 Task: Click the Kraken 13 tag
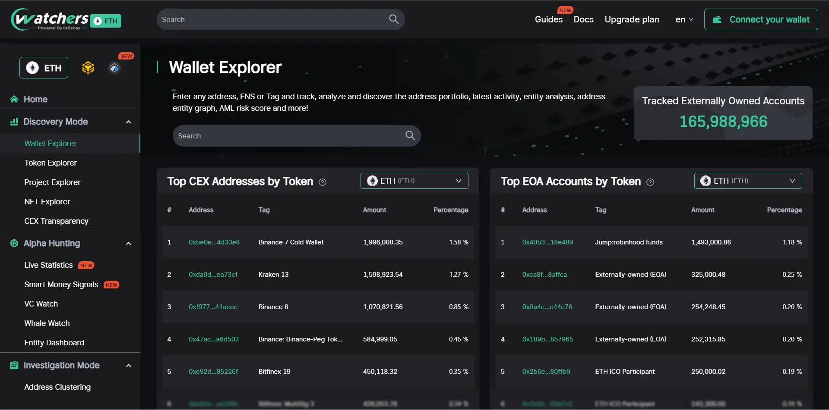[273, 275]
